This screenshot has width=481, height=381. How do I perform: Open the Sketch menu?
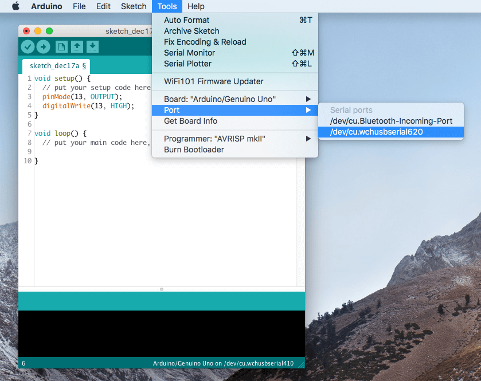pos(134,6)
